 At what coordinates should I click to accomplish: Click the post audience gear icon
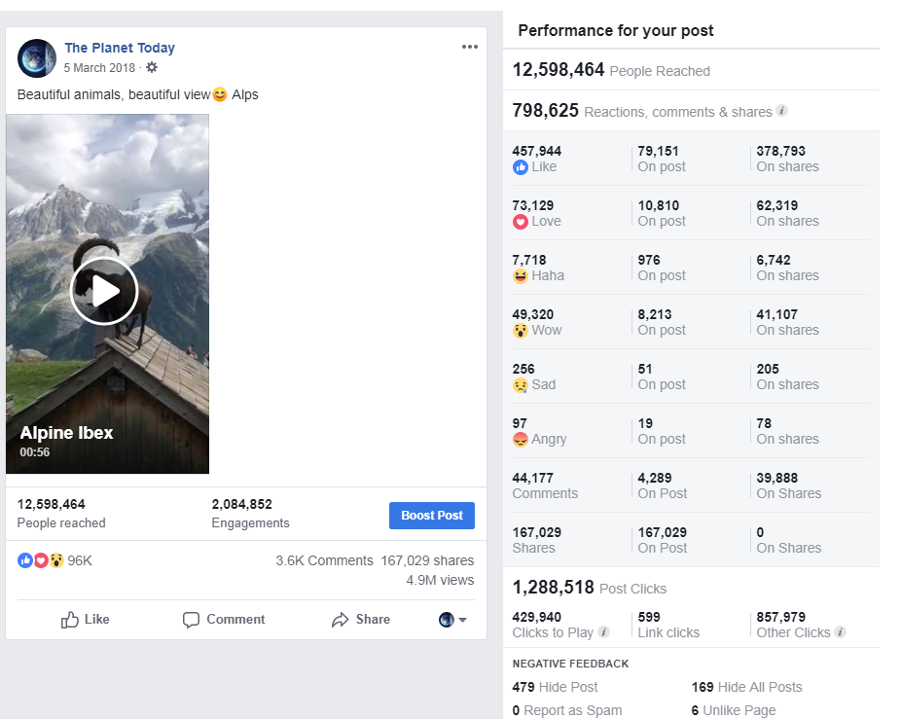click(x=152, y=68)
